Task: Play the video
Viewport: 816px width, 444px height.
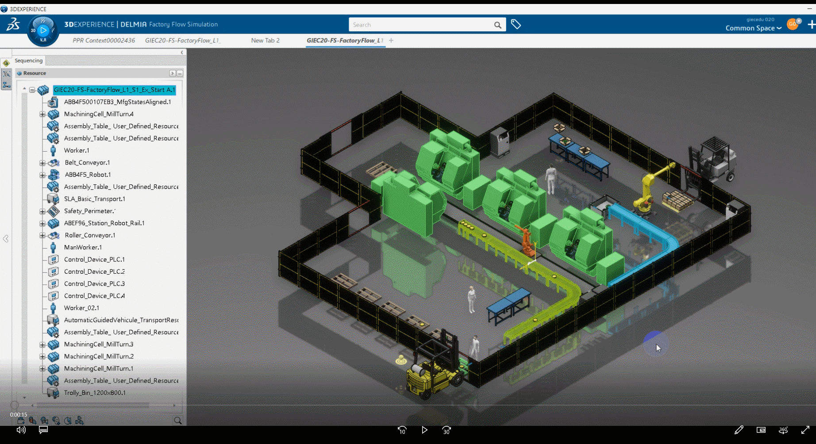Action: tap(424, 430)
